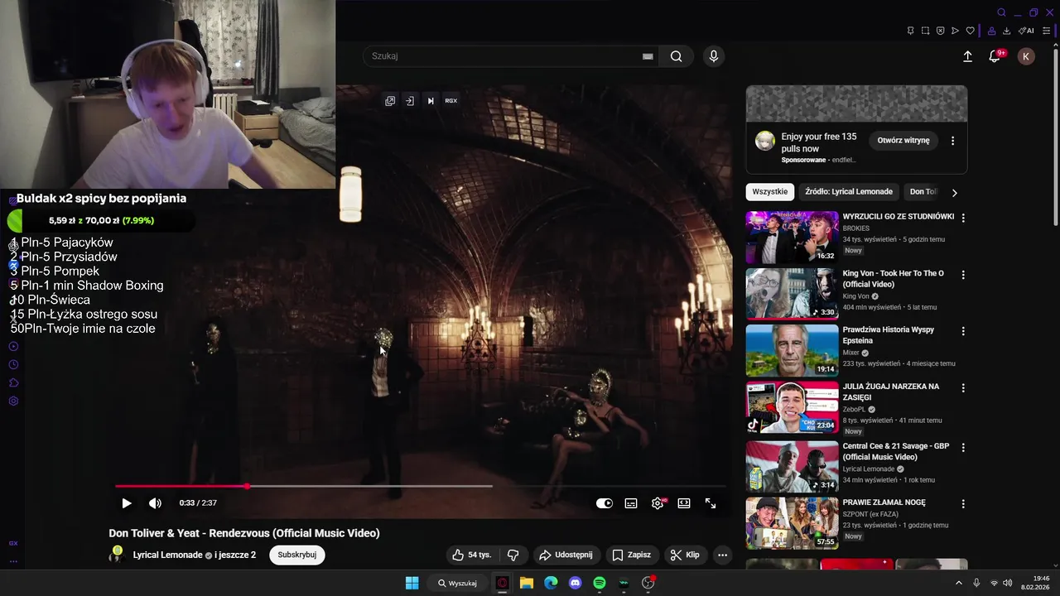Screen dimensions: 1060x596
Task: Like the video with 54 tys.
Action: [471, 555]
